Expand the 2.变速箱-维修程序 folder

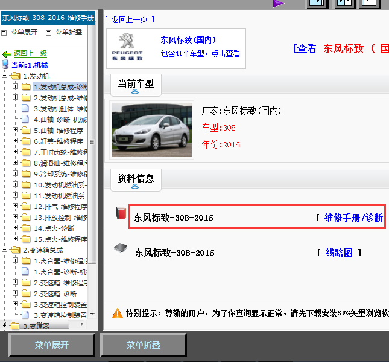pyautogui.click(x=16, y=282)
